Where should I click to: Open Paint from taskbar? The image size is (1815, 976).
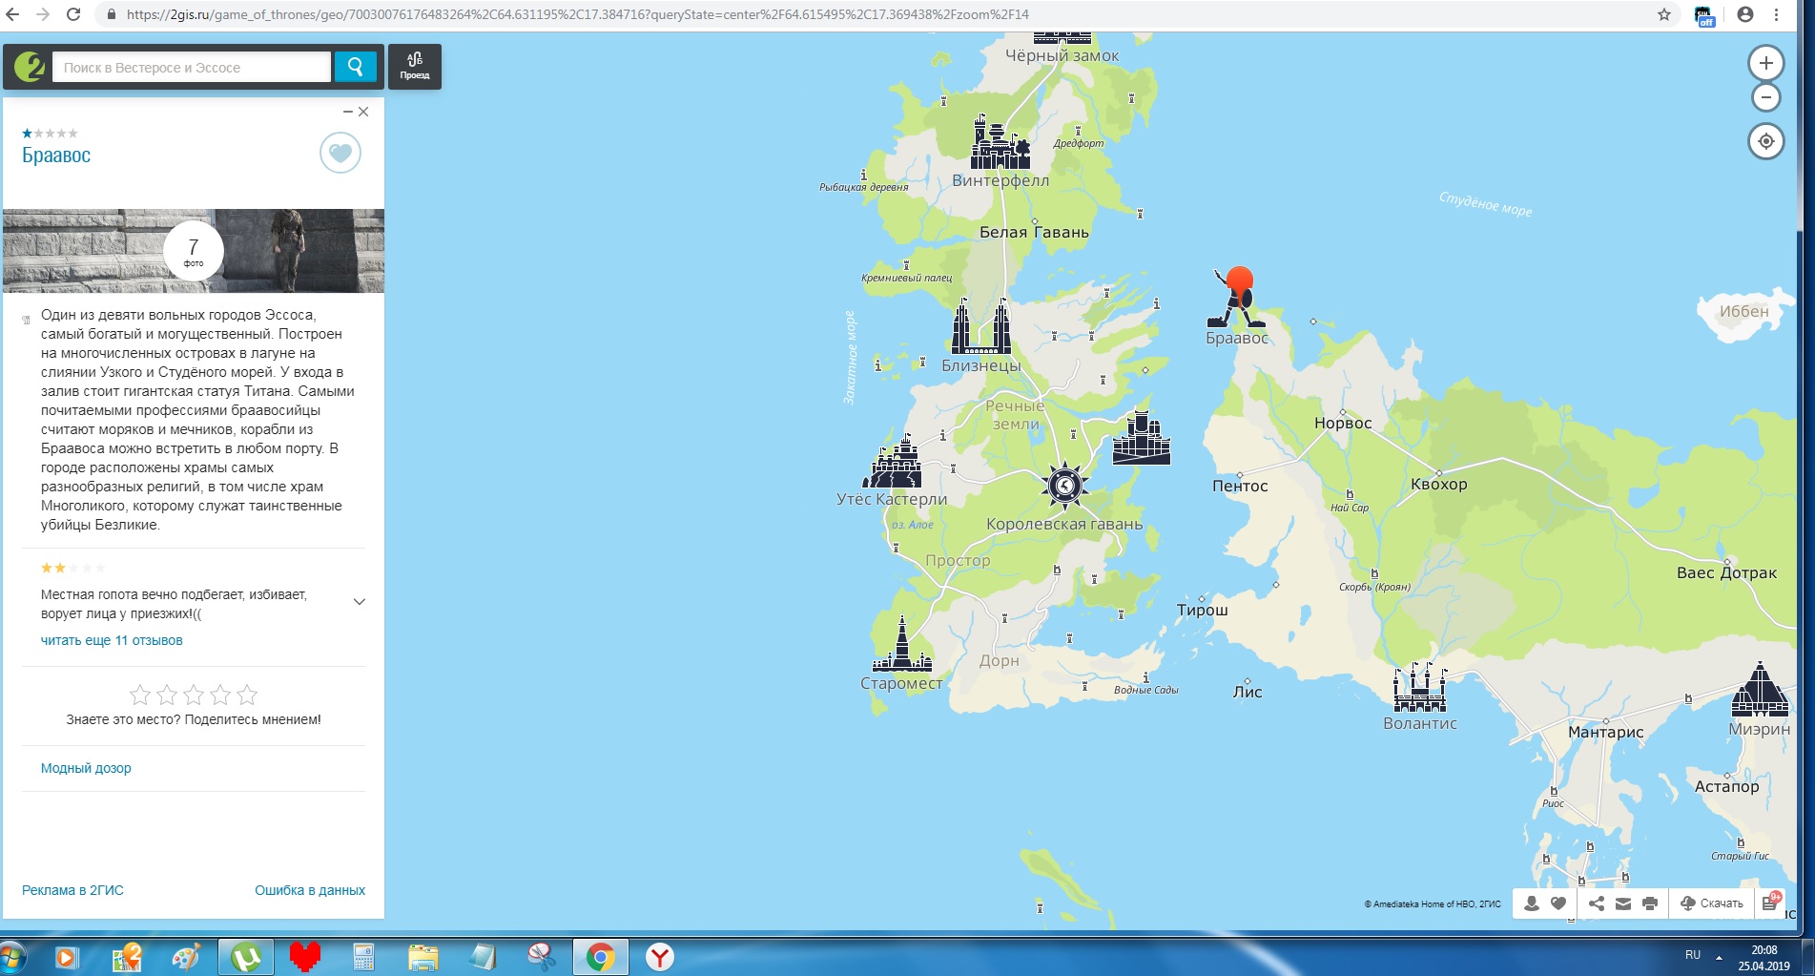pyautogui.click(x=186, y=957)
